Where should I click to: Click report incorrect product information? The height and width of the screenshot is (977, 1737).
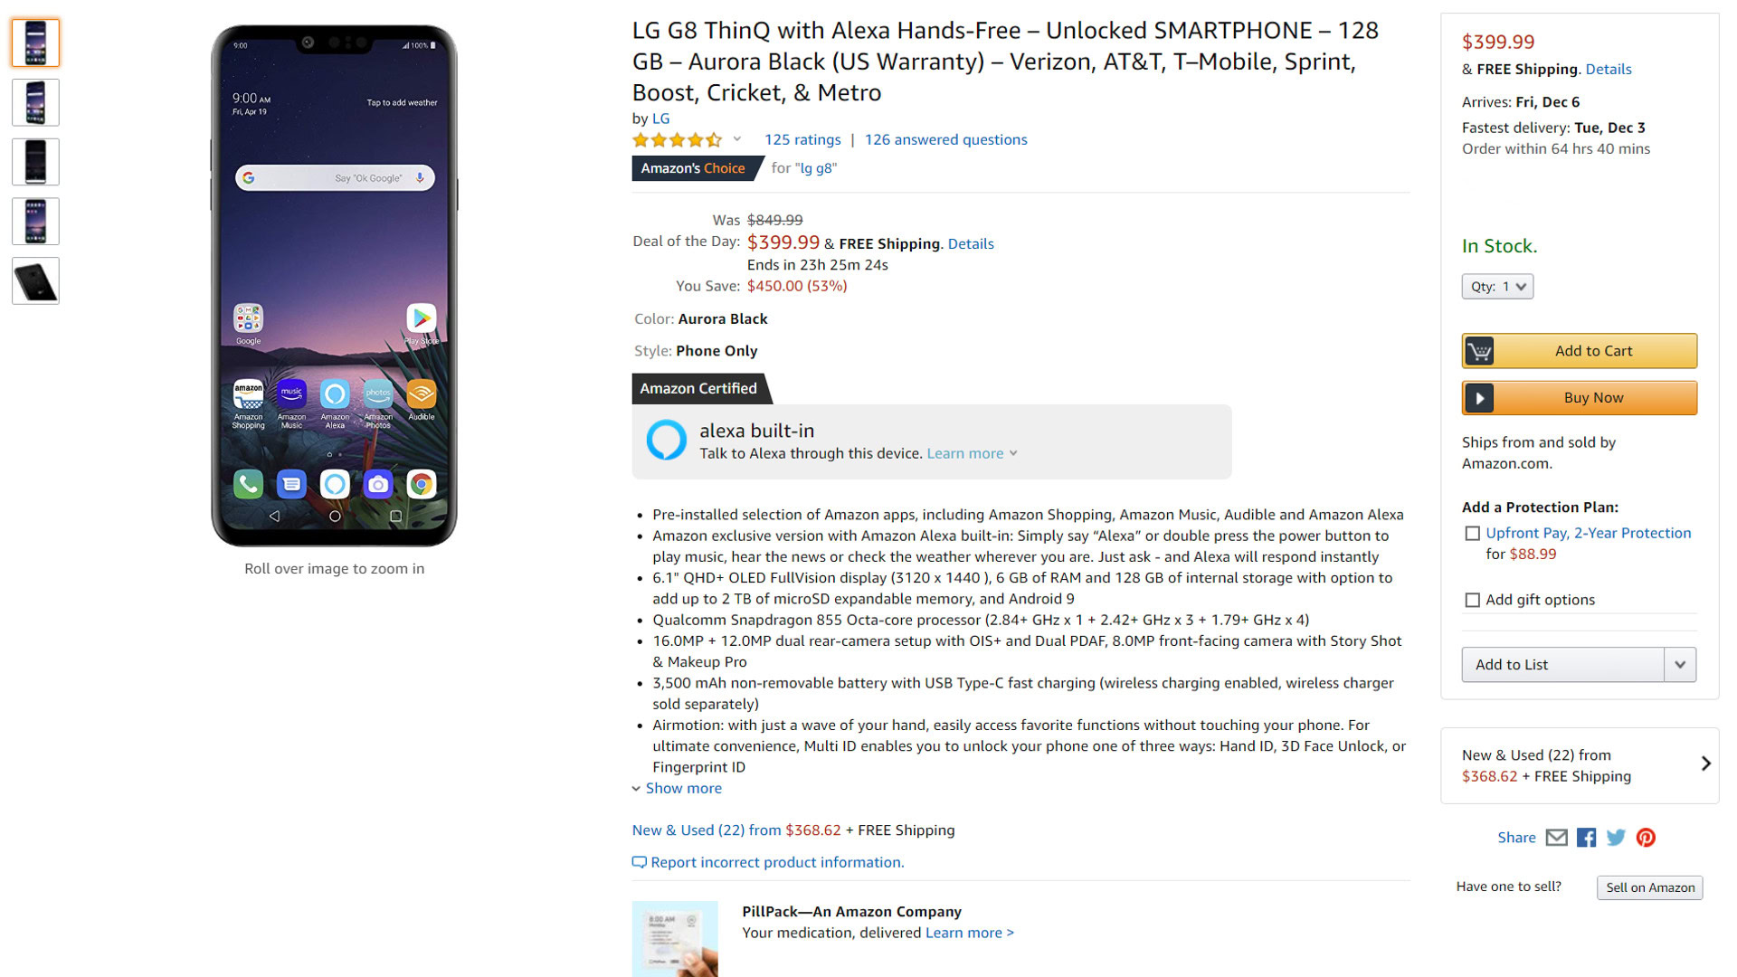click(x=776, y=862)
